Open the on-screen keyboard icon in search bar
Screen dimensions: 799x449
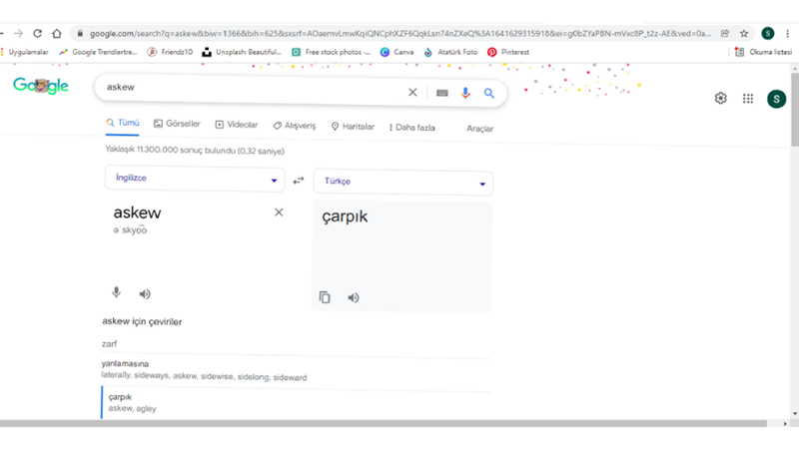coord(441,93)
